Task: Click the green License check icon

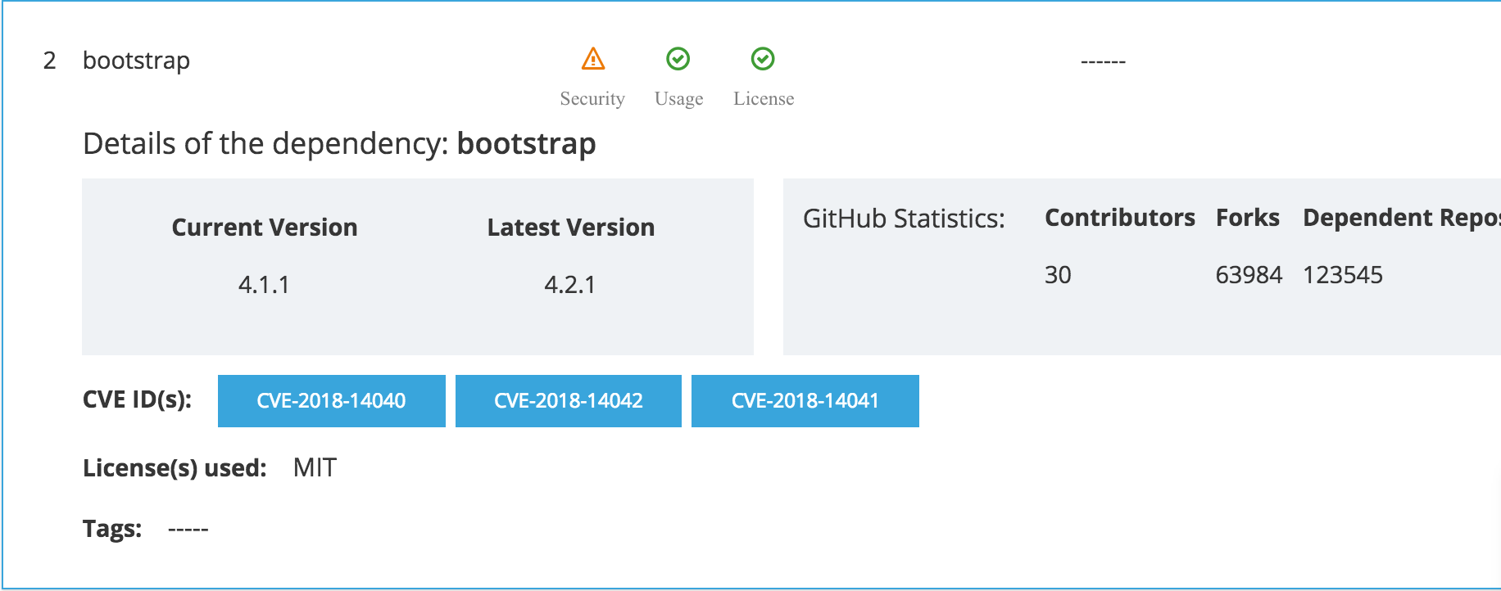Action: pos(763,59)
